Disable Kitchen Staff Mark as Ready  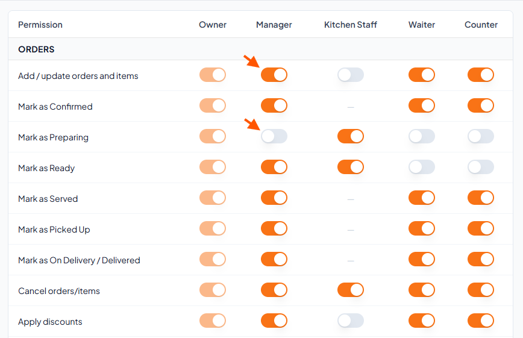351,167
